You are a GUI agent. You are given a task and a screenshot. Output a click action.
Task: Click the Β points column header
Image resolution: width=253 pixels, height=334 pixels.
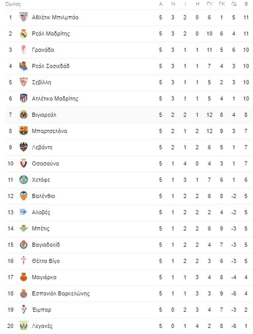coord(246,4)
